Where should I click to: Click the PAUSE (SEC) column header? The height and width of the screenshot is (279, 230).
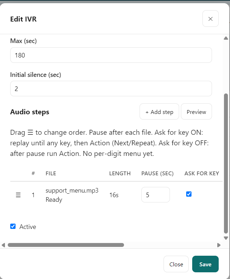point(158,173)
